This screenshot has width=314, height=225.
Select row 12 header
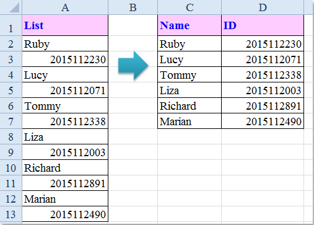click(x=11, y=198)
